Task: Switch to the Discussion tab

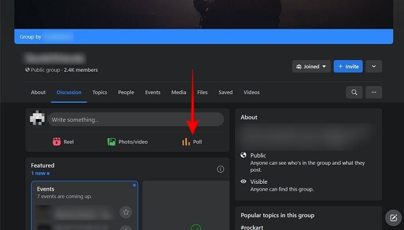Action: [x=69, y=92]
